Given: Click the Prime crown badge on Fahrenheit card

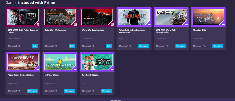Looking at the screenshot, I should pyautogui.click(x=149, y=24).
